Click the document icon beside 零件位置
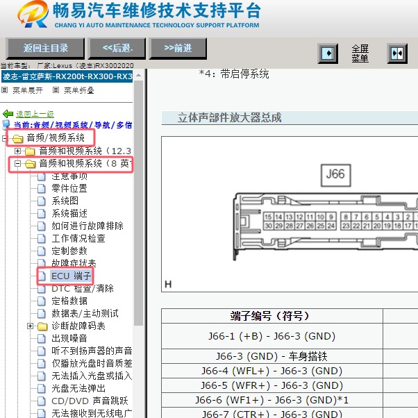Image resolution: width=418 pixels, height=418 pixels. (42, 188)
